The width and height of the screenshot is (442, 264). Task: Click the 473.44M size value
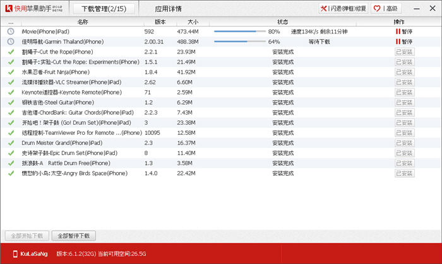pos(188,32)
